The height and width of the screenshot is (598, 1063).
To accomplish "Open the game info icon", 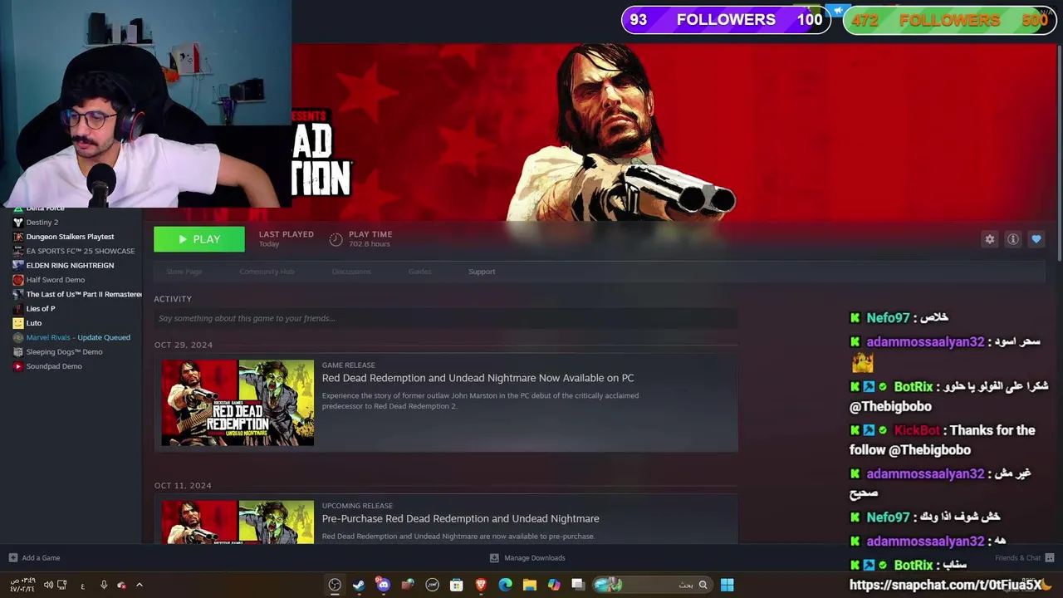I will (1013, 239).
